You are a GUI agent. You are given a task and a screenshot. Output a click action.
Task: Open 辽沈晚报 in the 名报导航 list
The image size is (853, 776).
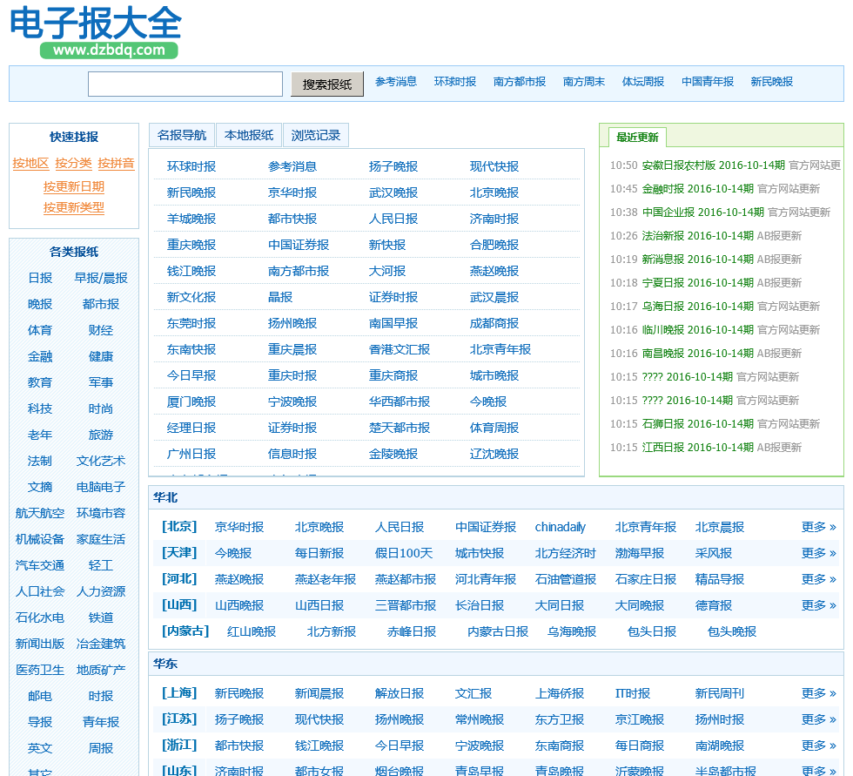tap(494, 454)
